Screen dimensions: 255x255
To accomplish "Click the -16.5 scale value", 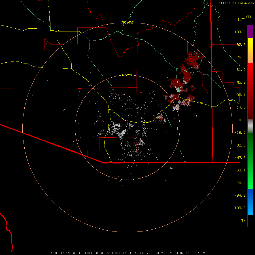I will coord(240,133).
